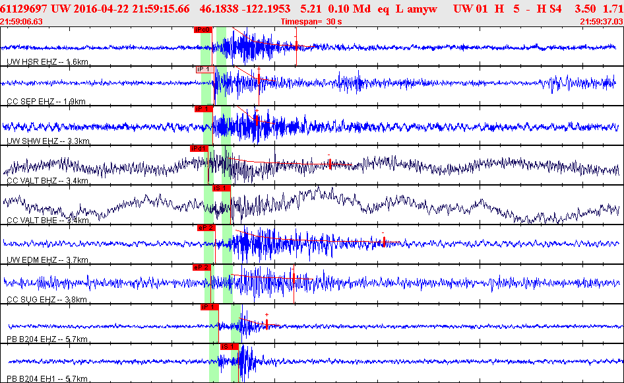Click the 'UW EDM EHZ -- 3.7km' station label
This screenshot has width=624, height=383.
coord(47,260)
